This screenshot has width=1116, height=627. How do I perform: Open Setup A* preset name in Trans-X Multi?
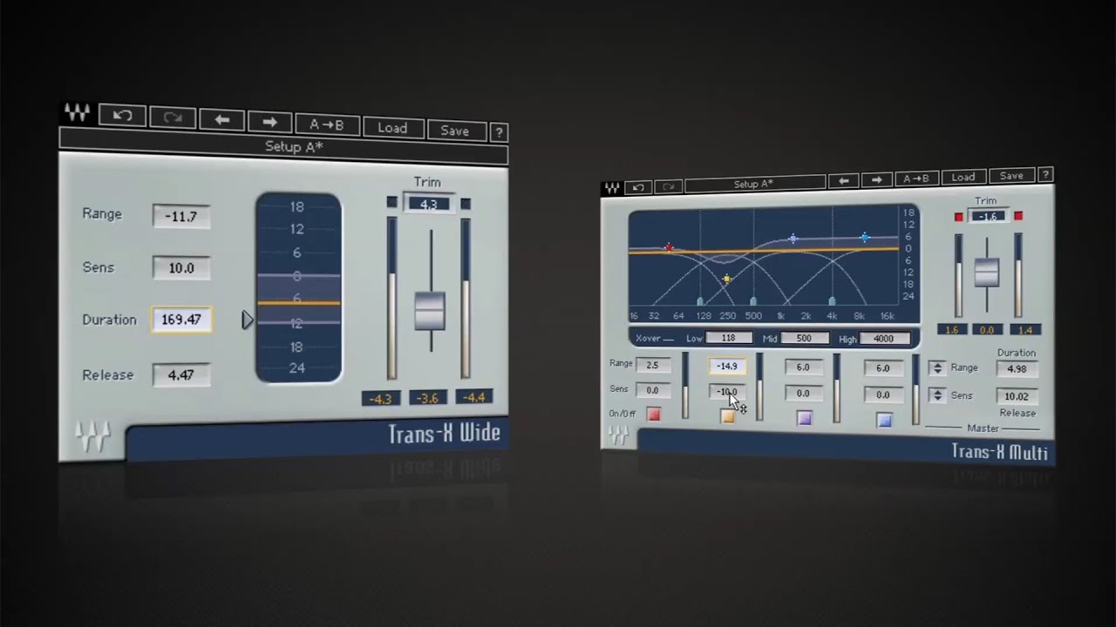pyautogui.click(x=754, y=184)
